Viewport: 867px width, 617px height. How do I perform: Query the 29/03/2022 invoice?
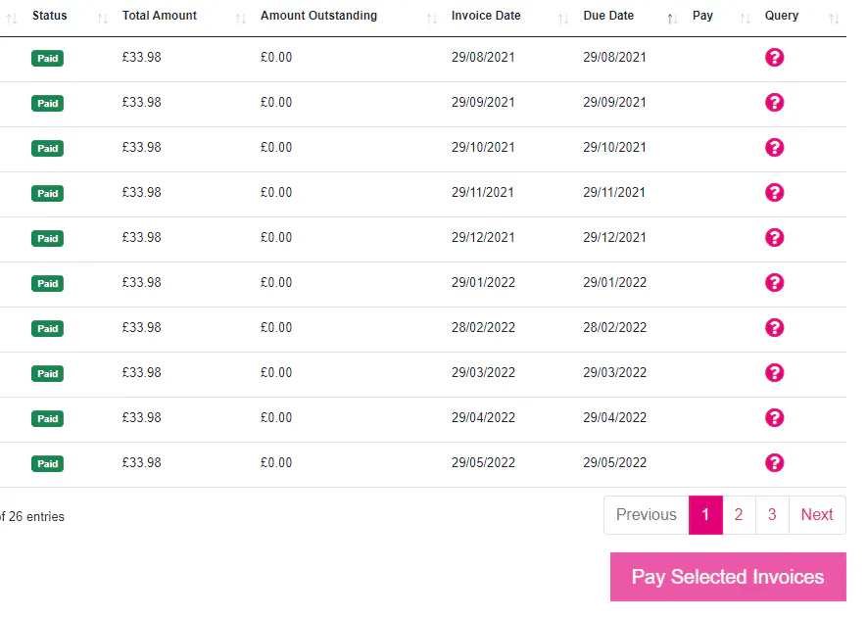[774, 373]
